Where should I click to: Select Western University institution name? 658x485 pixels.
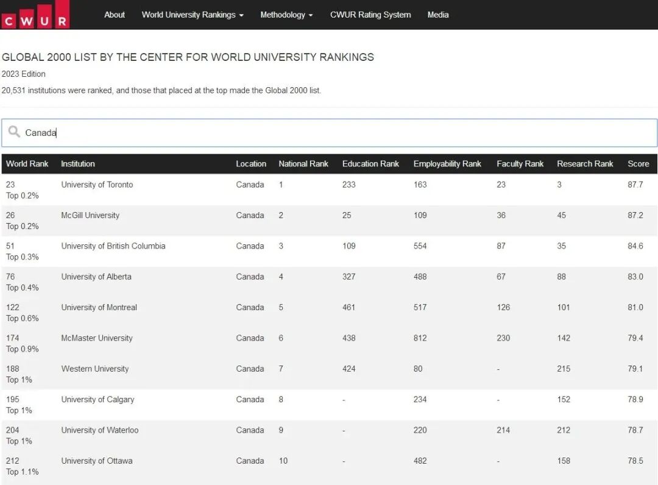95,369
